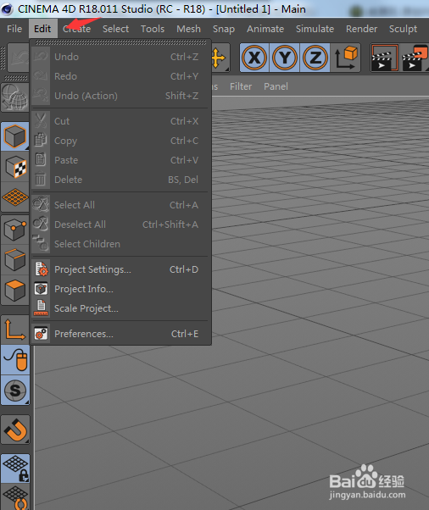This screenshot has width=429, height=510.
Task: Toggle the Tweak mode mouse icon
Action: [x=14, y=360]
